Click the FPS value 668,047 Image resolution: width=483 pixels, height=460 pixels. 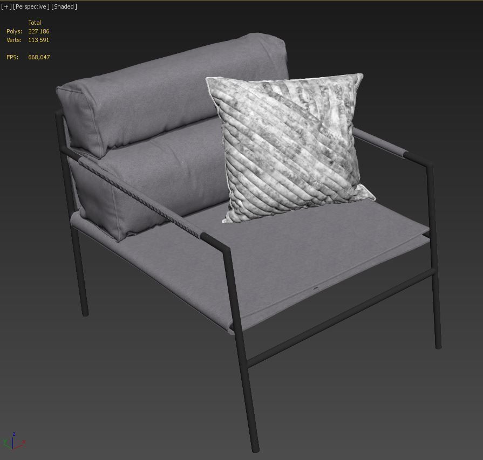[x=39, y=57]
